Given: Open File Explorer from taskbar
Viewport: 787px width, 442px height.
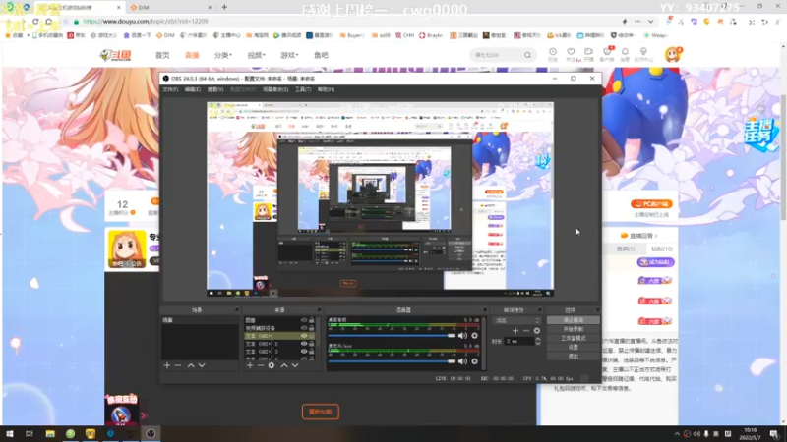Looking at the screenshot, I should pos(50,434).
